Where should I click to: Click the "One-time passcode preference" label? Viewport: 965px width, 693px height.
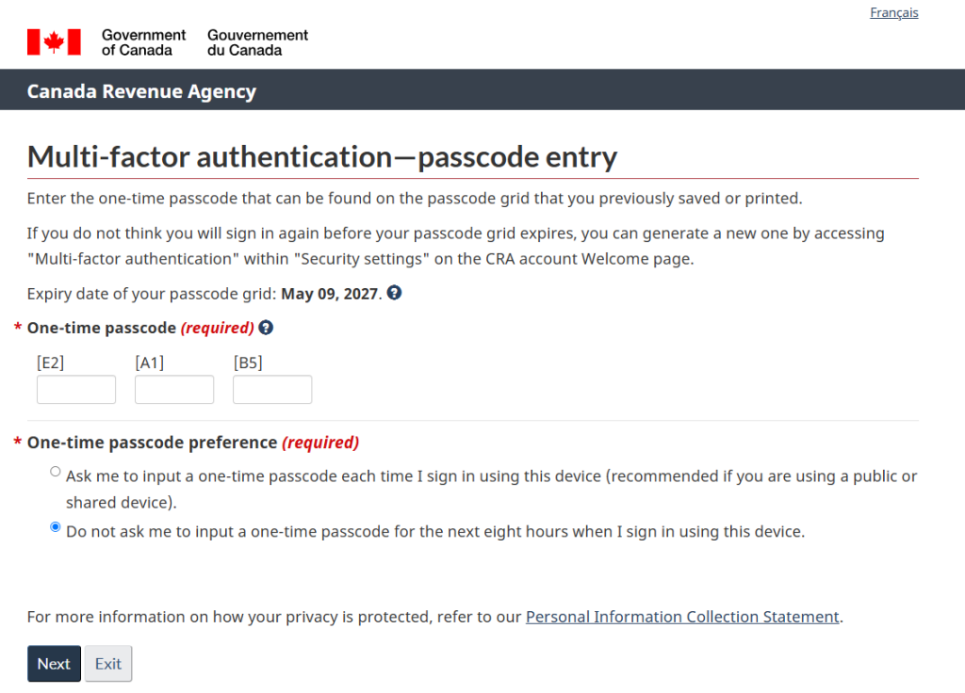tap(153, 443)
